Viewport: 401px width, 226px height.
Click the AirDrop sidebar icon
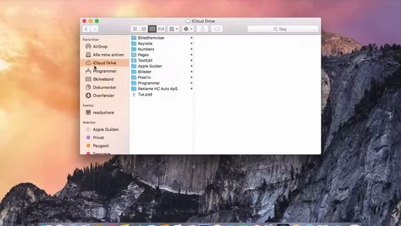[88, 46]
